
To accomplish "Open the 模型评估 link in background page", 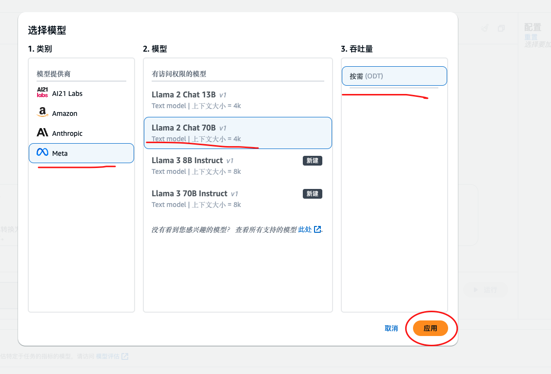I will (112, 356).
